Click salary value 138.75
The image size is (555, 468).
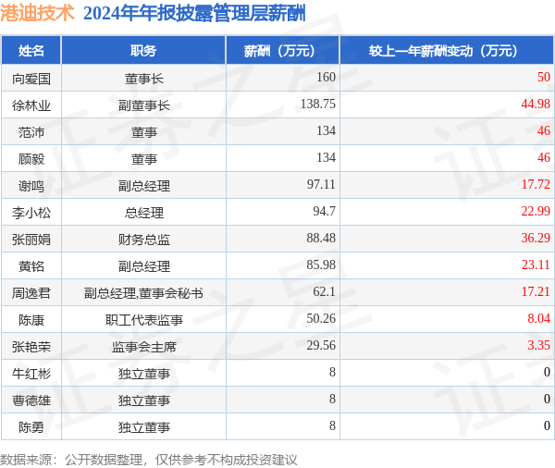point(318,104)
